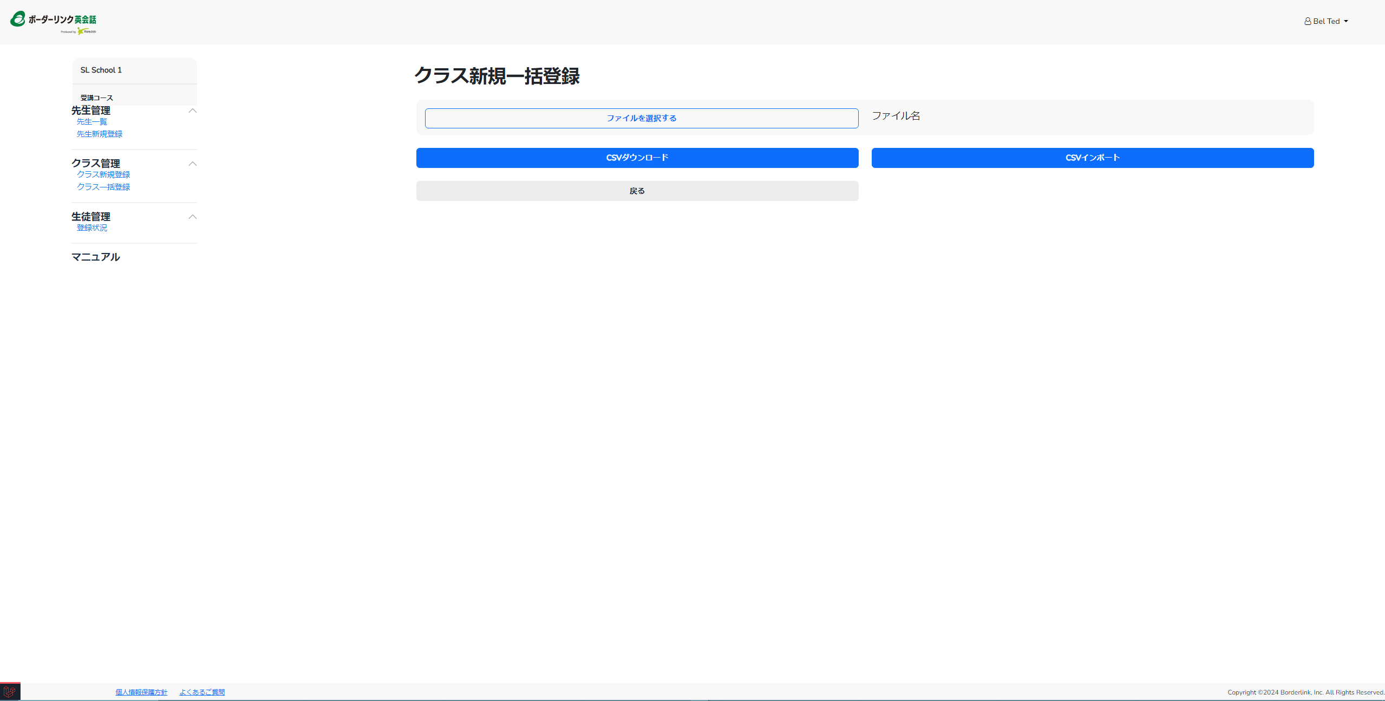
Task: Open the Bel Ted account dropdown
Action: (x=1327, y=22)
